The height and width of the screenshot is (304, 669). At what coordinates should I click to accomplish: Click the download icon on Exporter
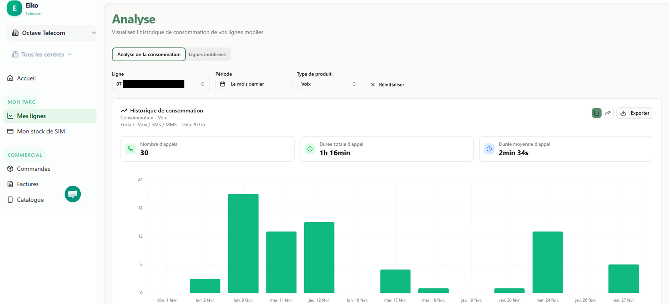point(623,113)
